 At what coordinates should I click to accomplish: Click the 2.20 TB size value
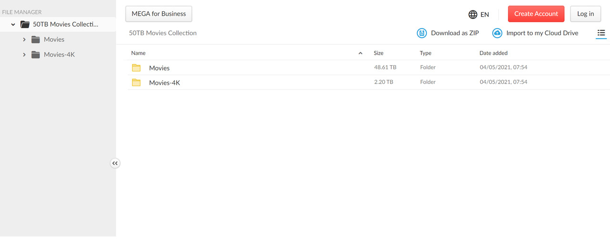pyautogui.click(x=384, y=82)
